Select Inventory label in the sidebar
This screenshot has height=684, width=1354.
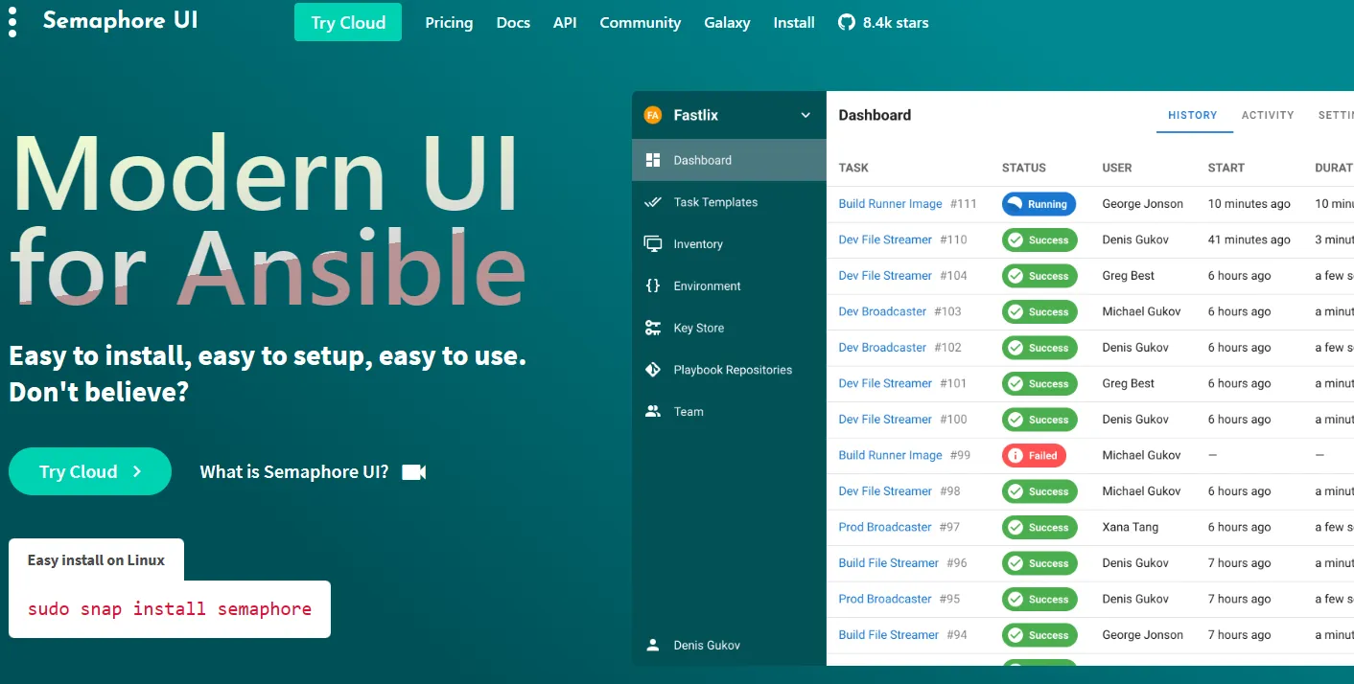pos(698,244)
